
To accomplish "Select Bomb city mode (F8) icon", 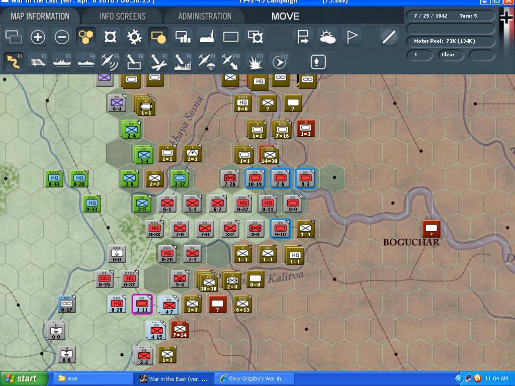I will [x=182, y=61].
